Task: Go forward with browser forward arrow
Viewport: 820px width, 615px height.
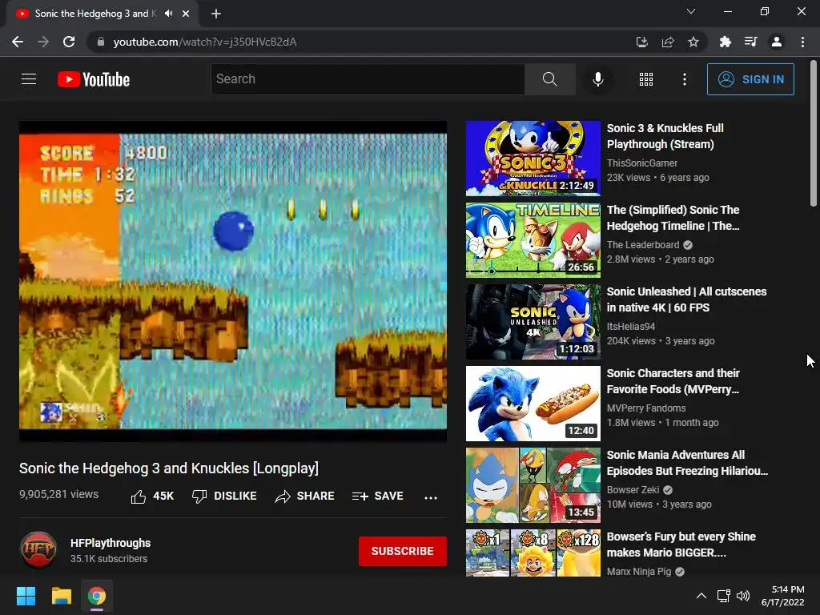Action: click(43, 42)
